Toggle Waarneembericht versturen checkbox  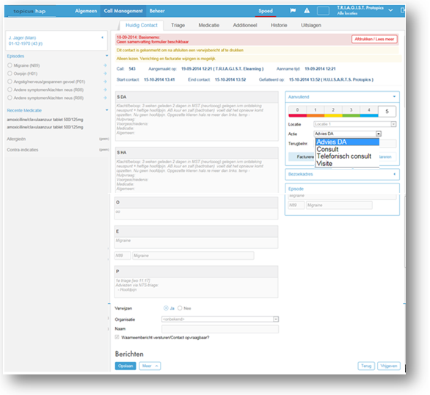pyautogui.click(x=117, y=337)
